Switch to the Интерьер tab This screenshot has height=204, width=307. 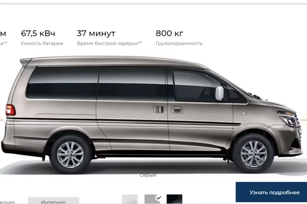click(x=53, y=201)
